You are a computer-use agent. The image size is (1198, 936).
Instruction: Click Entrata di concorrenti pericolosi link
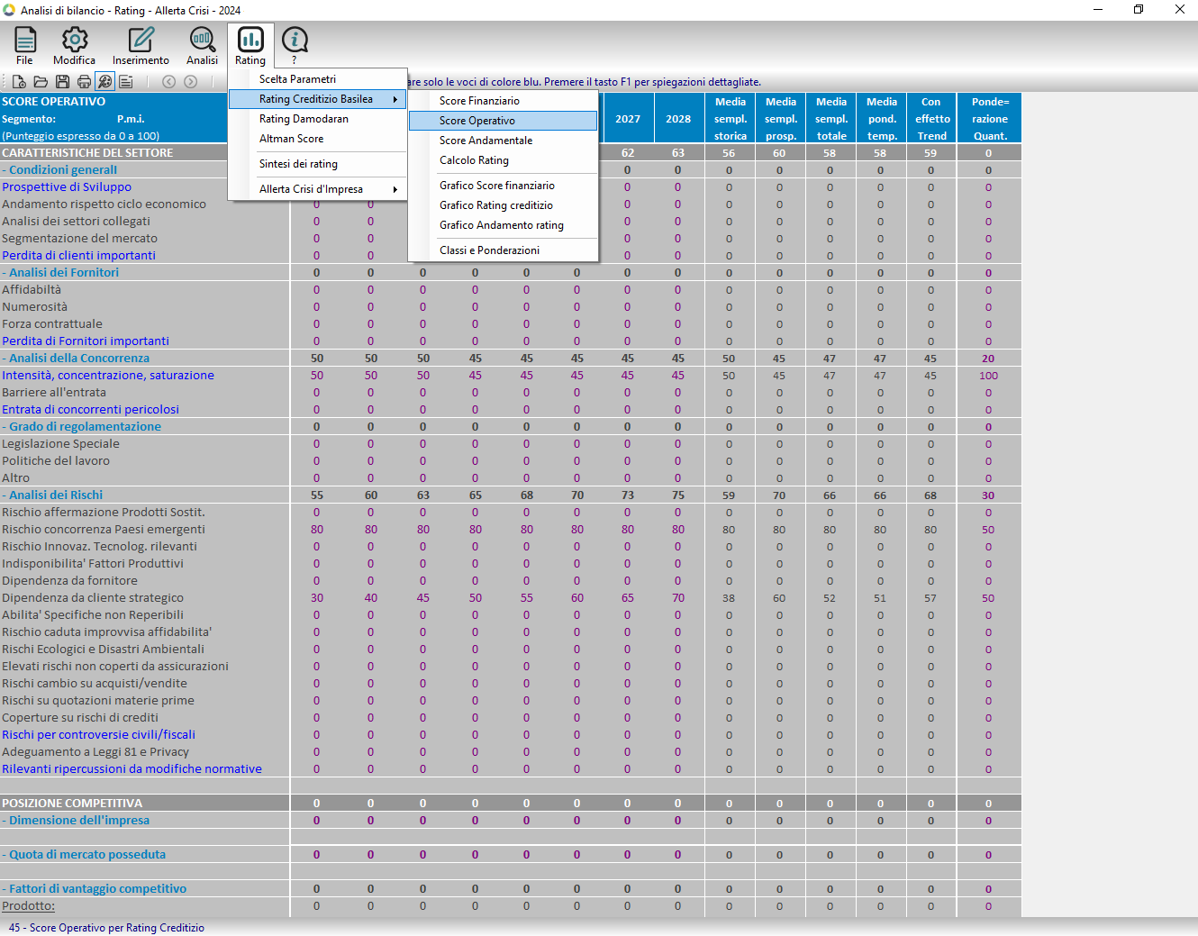click(x=90, y=410)
